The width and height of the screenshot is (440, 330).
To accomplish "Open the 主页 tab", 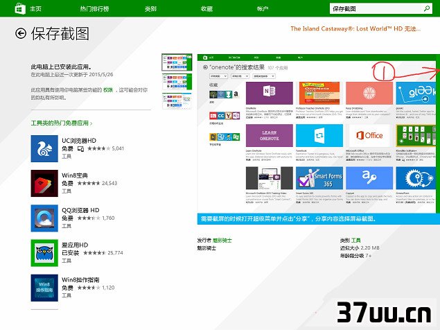I will tap(35, 9).
